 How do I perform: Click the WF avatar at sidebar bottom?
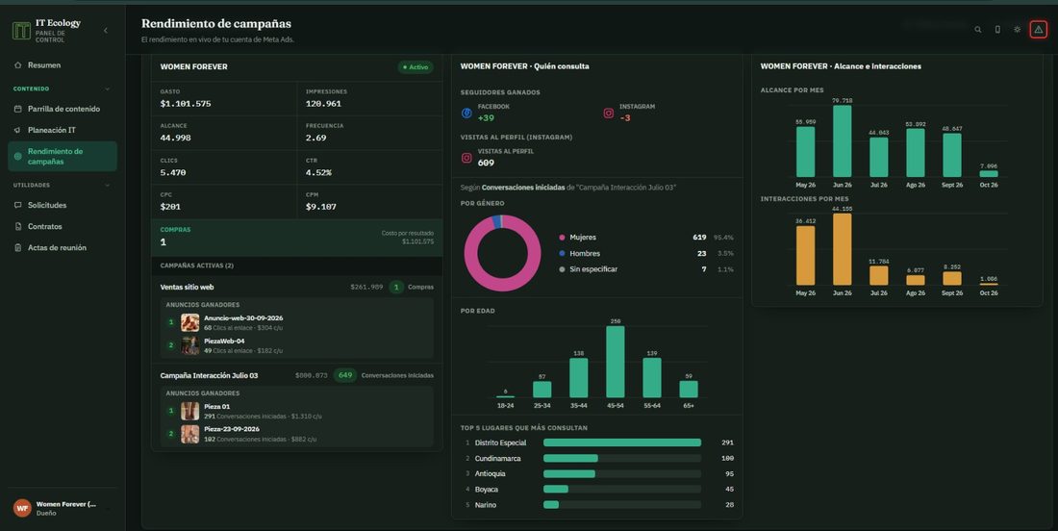22,508
